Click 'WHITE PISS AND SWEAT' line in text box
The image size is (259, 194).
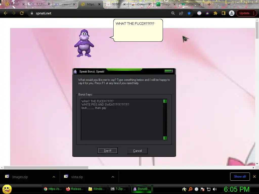tap(105, 105)
